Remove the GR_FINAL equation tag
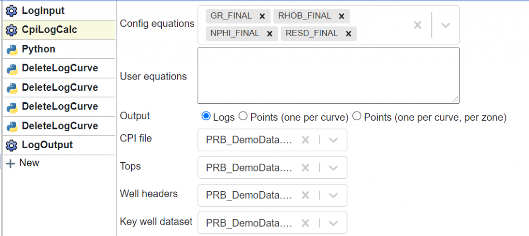Viewport: 529px width, 236px height. point(262,16)
